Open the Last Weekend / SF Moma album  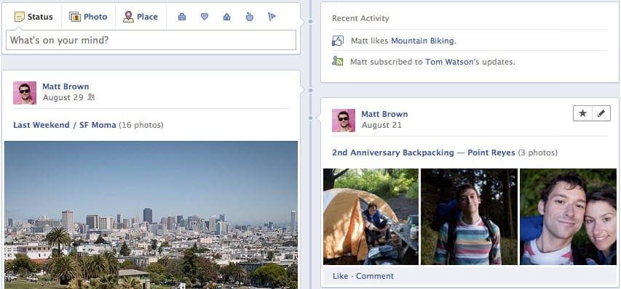tap(65, 125)
